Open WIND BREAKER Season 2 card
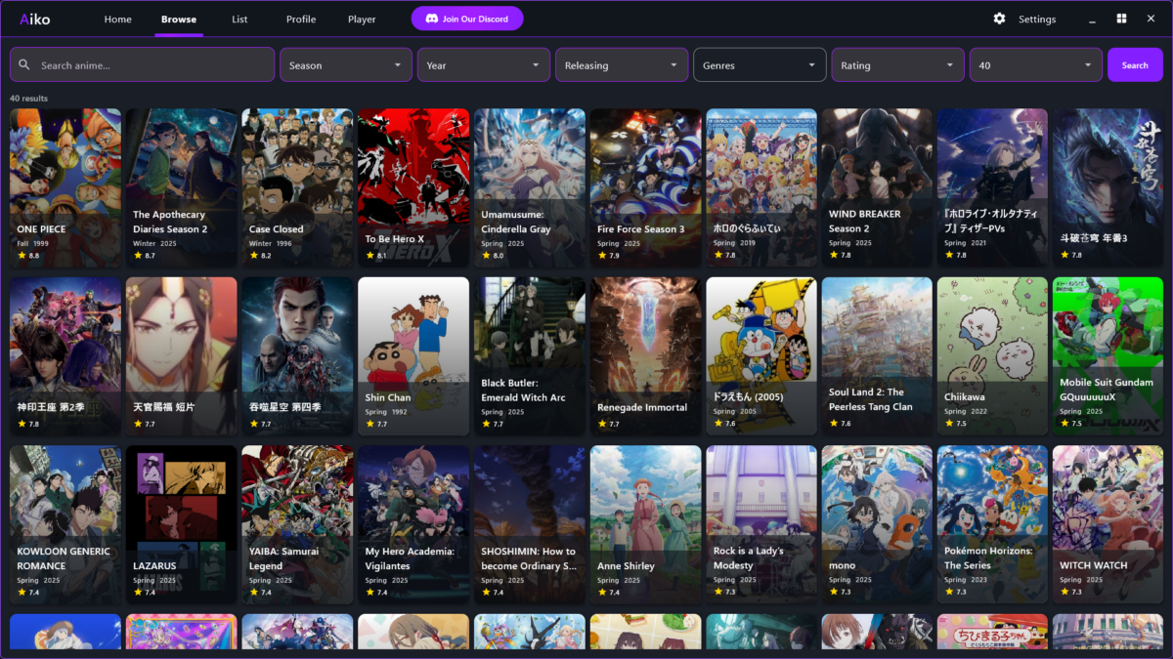The width and height of the screenshot is (1173, 659). click(x=877, y=187)
